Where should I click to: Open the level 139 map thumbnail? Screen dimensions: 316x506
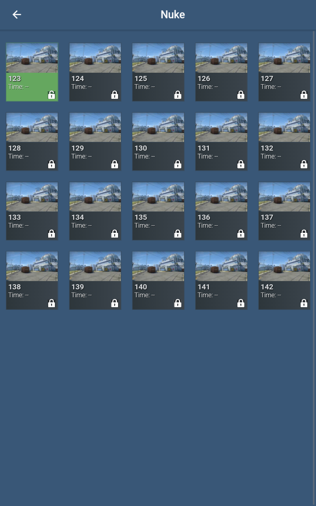click(95, 266)
